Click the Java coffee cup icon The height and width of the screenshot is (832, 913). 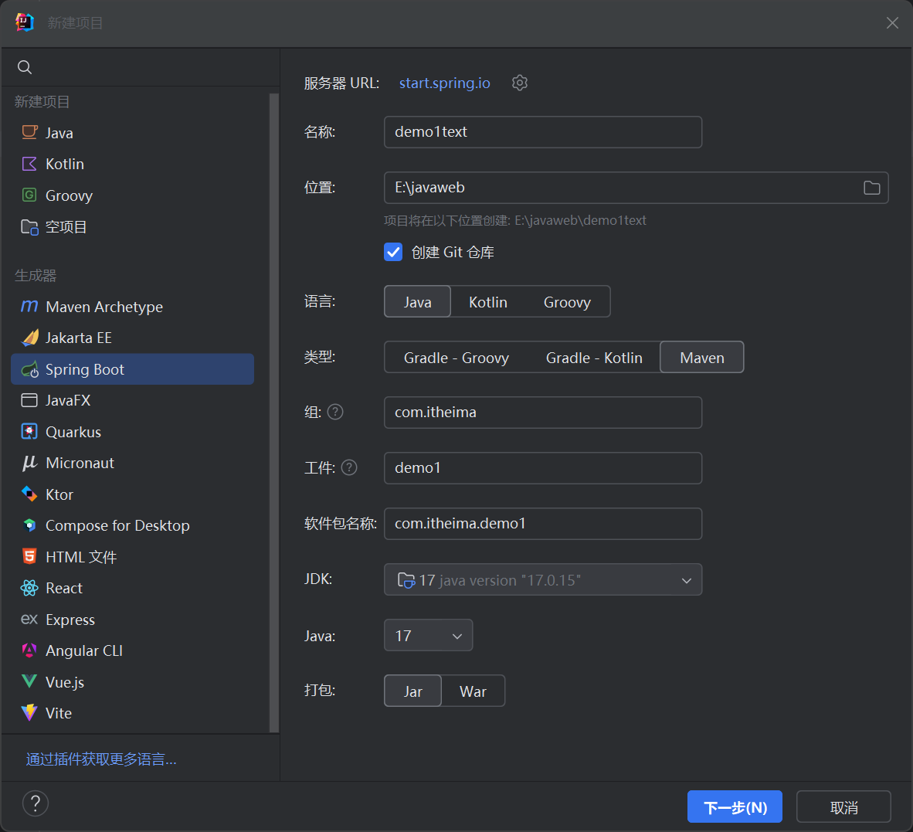[29, 133]
